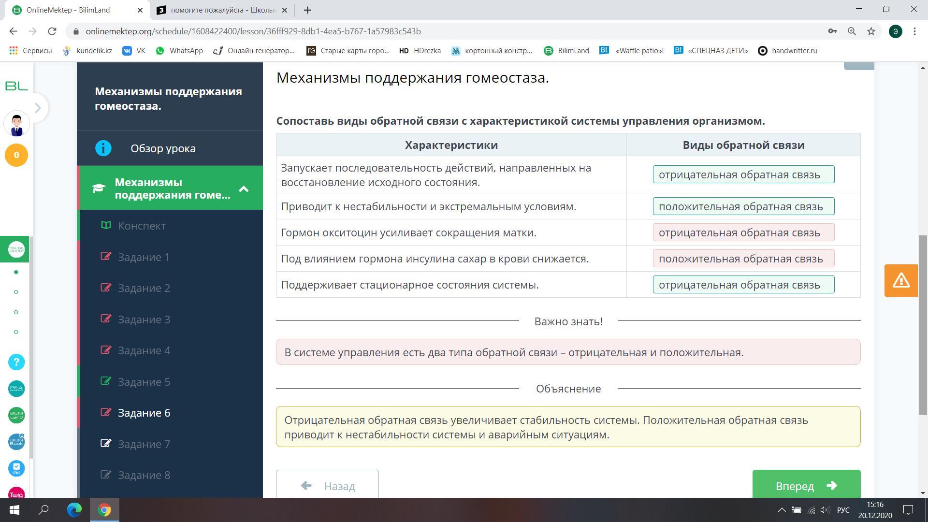The height and width of the screenshot is (522, 928).
Task: Open Обзор урока info item
Action: [x=170, y=148]
